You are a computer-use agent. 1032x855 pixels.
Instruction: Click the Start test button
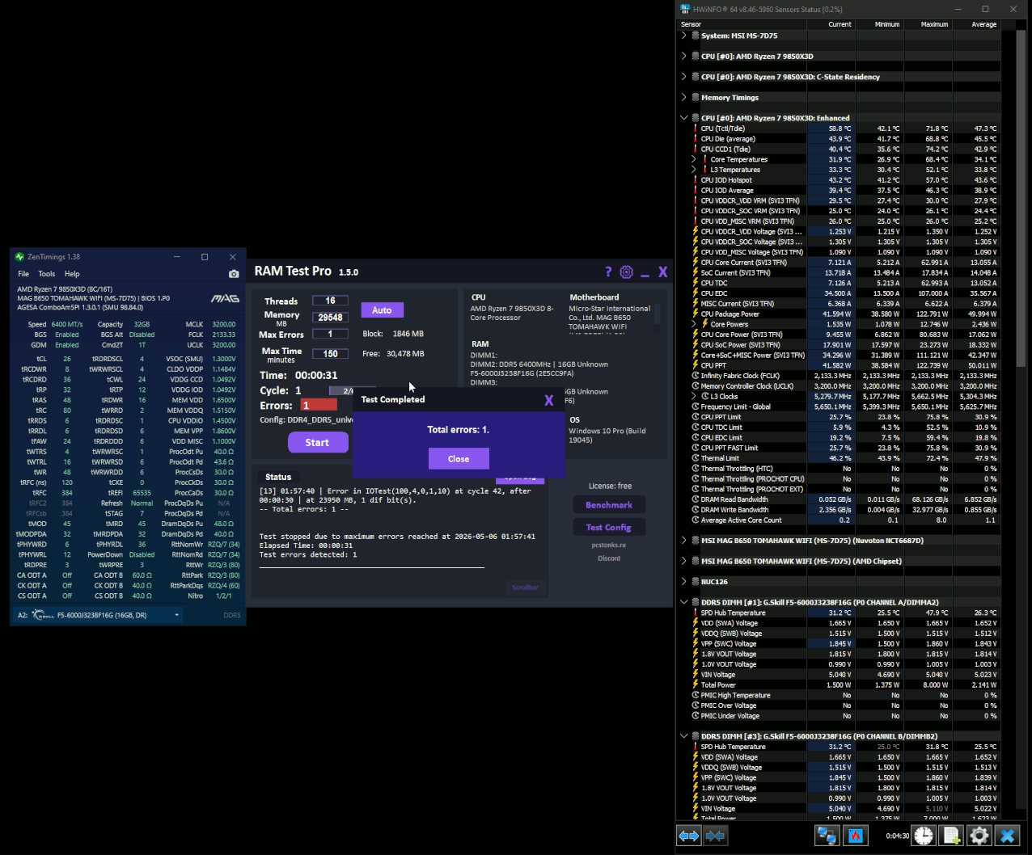[x=317, y=442]
